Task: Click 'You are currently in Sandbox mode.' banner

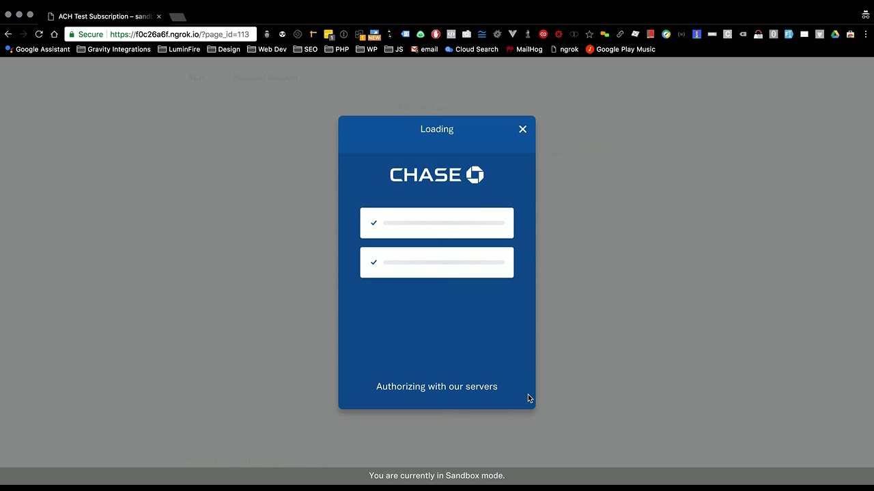Action: point(437,475)
